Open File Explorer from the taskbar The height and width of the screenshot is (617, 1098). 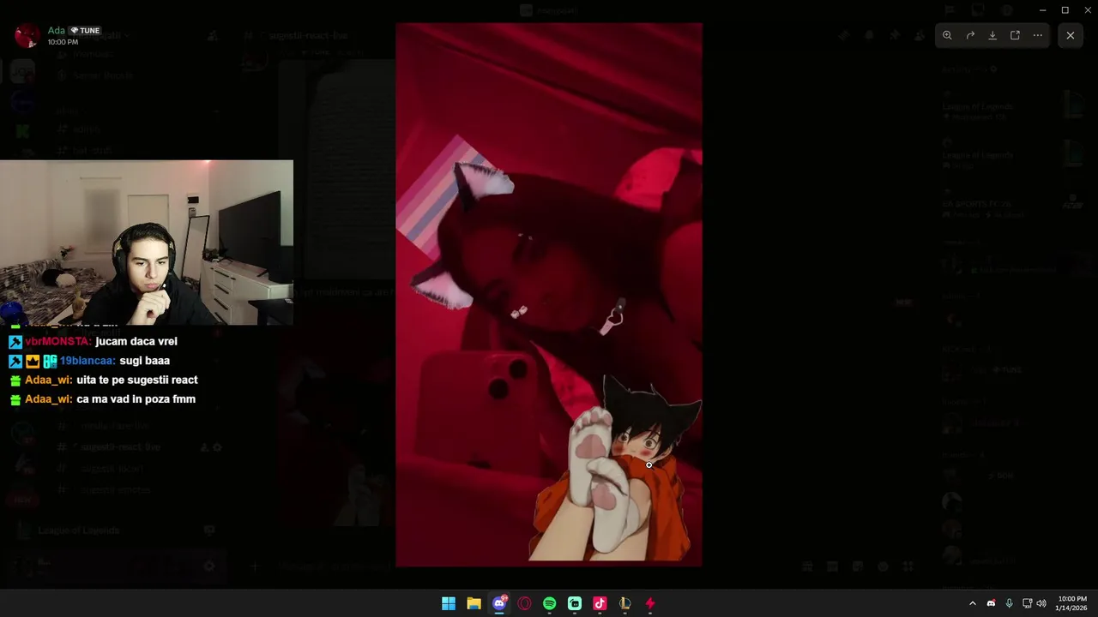(x=474, y=603)
